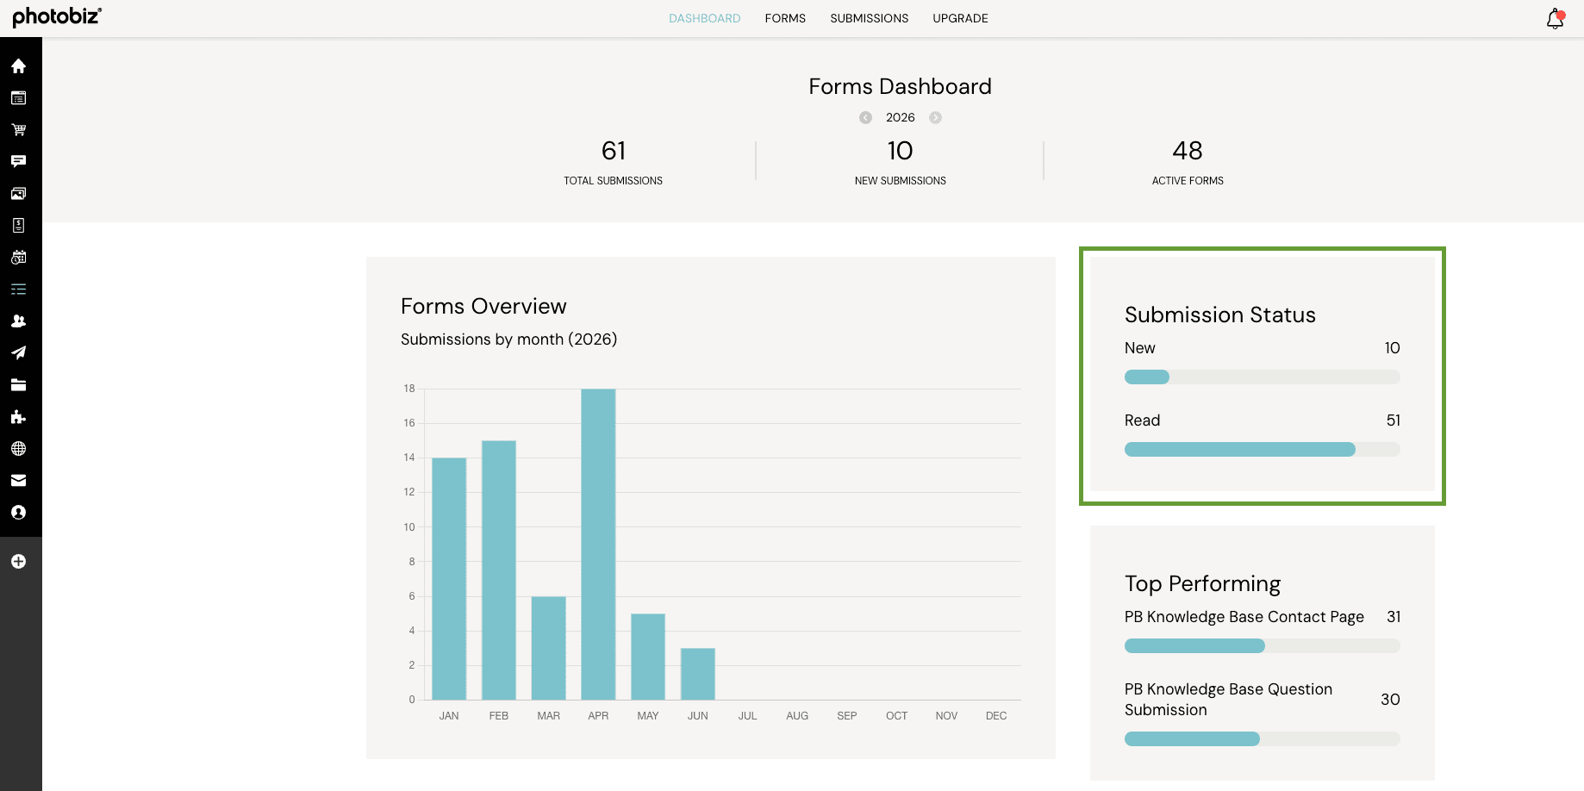This screenshot has height=791, width=1584.
Task: Click the year 2026 label
Action: point(901,118)
